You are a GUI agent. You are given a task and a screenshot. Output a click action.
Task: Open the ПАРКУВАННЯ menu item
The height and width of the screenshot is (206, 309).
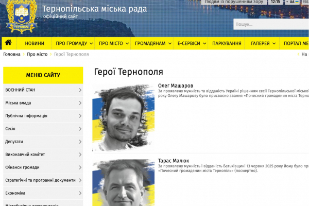[227, 44]
